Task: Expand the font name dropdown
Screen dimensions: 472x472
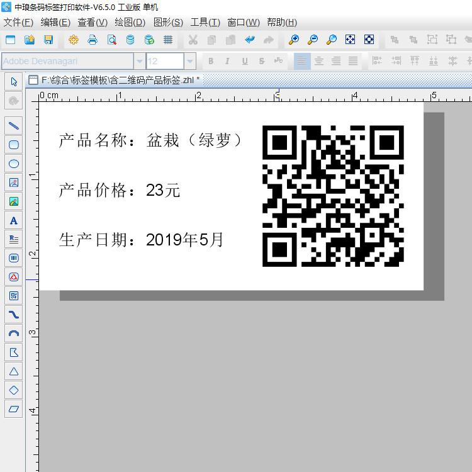Action: pyautogui.click(x=139, y=62)
